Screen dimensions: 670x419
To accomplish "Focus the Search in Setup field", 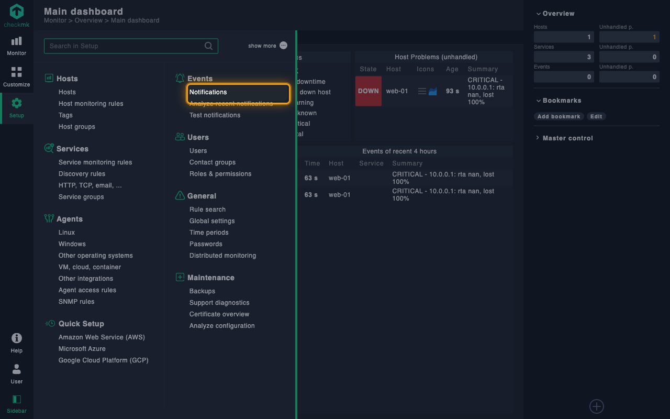I will [131, 46].
